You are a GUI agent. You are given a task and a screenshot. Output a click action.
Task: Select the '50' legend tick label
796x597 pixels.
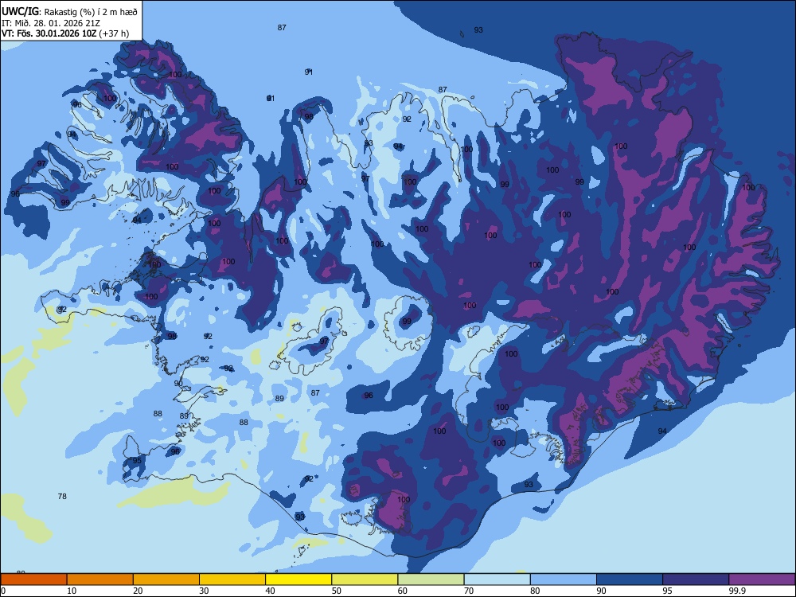click(336, 591)
